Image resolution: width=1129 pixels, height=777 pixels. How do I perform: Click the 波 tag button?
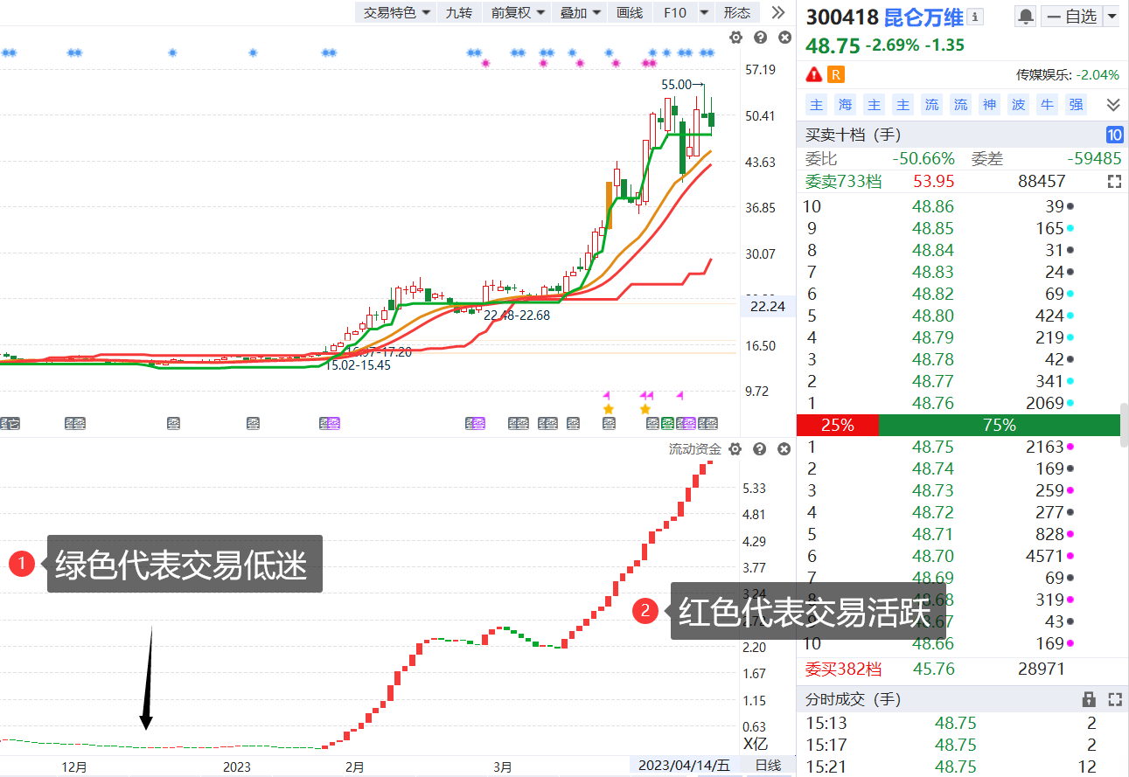coord(1018,105)
